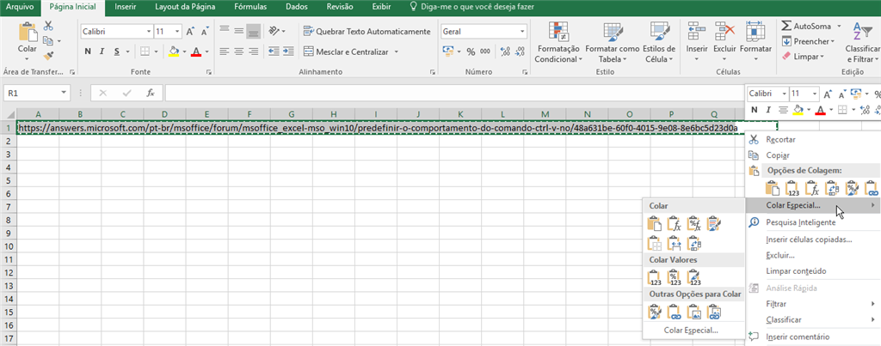Image resolution: width=881 pixels, height=346 pixels.
Task: Click red font color button in ribbon
Action: tap(195, 52)
